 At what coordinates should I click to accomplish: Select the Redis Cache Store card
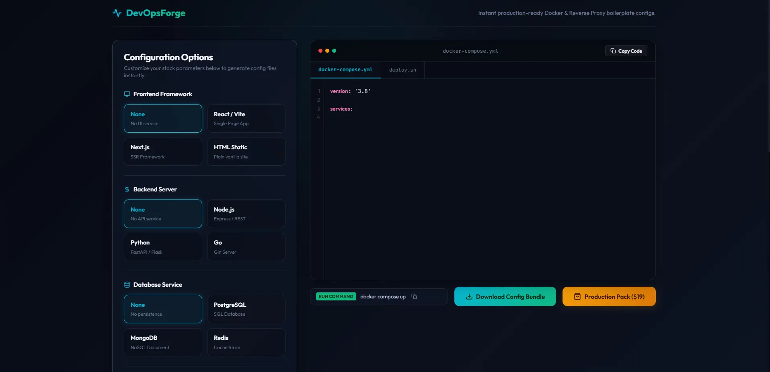tap(246, 342)
